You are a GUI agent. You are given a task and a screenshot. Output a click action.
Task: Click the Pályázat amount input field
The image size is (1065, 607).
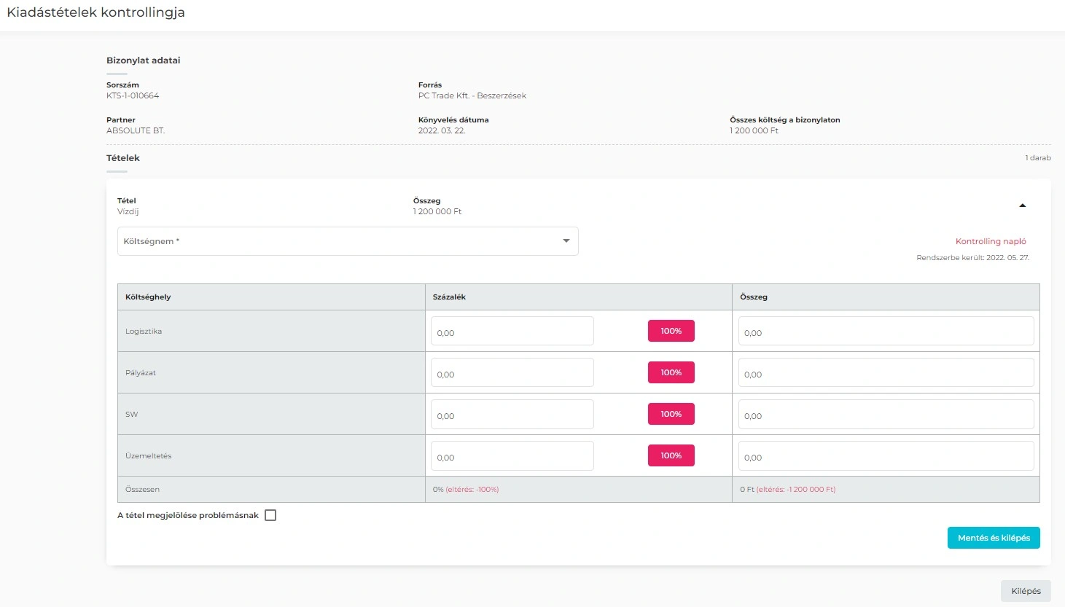coord(885,373)
